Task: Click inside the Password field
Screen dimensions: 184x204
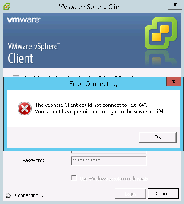Action: [109, 161]
